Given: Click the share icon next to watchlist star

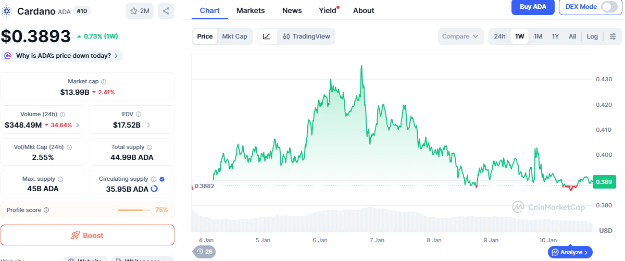Looking at the screenshot, I should click(166, 11).
